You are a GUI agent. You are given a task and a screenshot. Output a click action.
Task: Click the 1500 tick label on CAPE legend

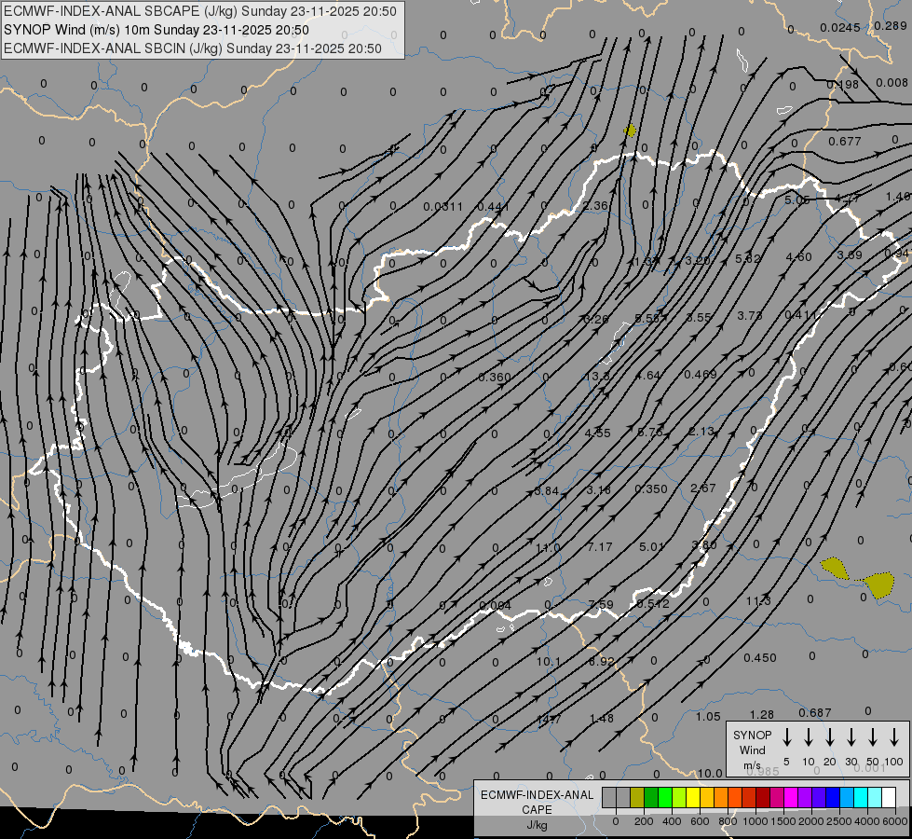pyautogui.click(x=783, y=821)
